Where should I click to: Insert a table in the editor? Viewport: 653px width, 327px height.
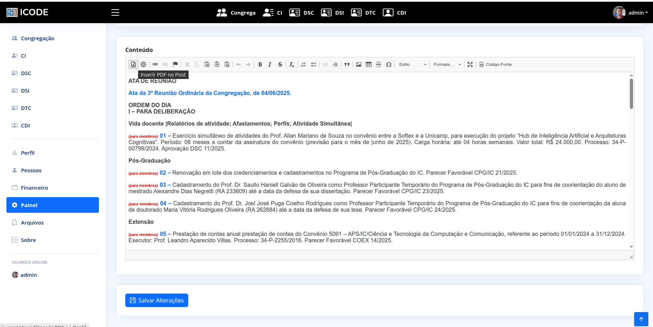[369, 64]
